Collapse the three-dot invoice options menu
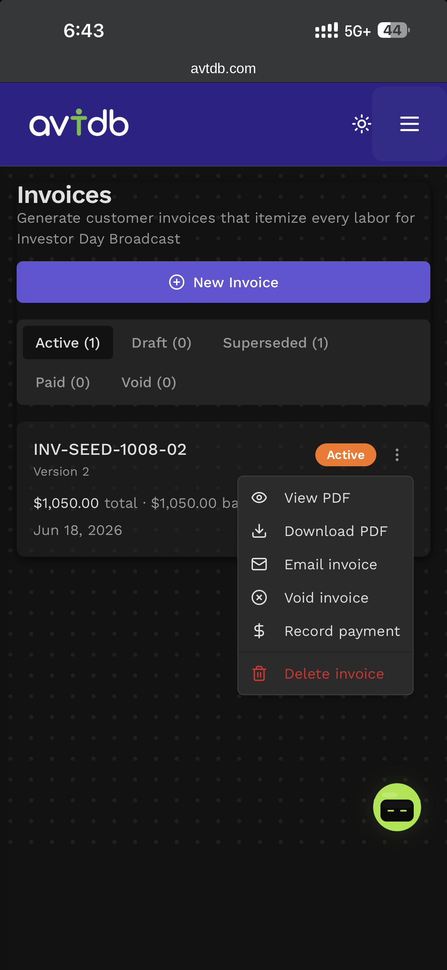 397,455
